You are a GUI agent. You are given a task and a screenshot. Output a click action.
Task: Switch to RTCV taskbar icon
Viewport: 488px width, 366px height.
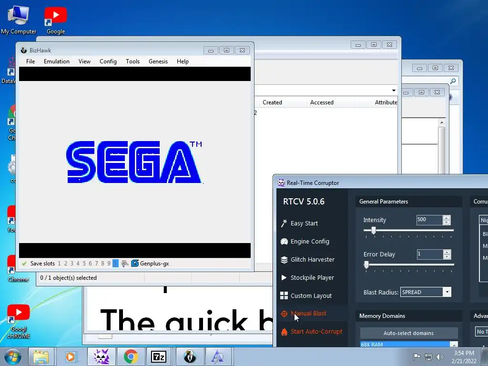point(102,356)
